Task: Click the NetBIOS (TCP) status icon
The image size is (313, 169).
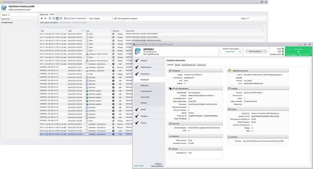Action: point(283,54)
